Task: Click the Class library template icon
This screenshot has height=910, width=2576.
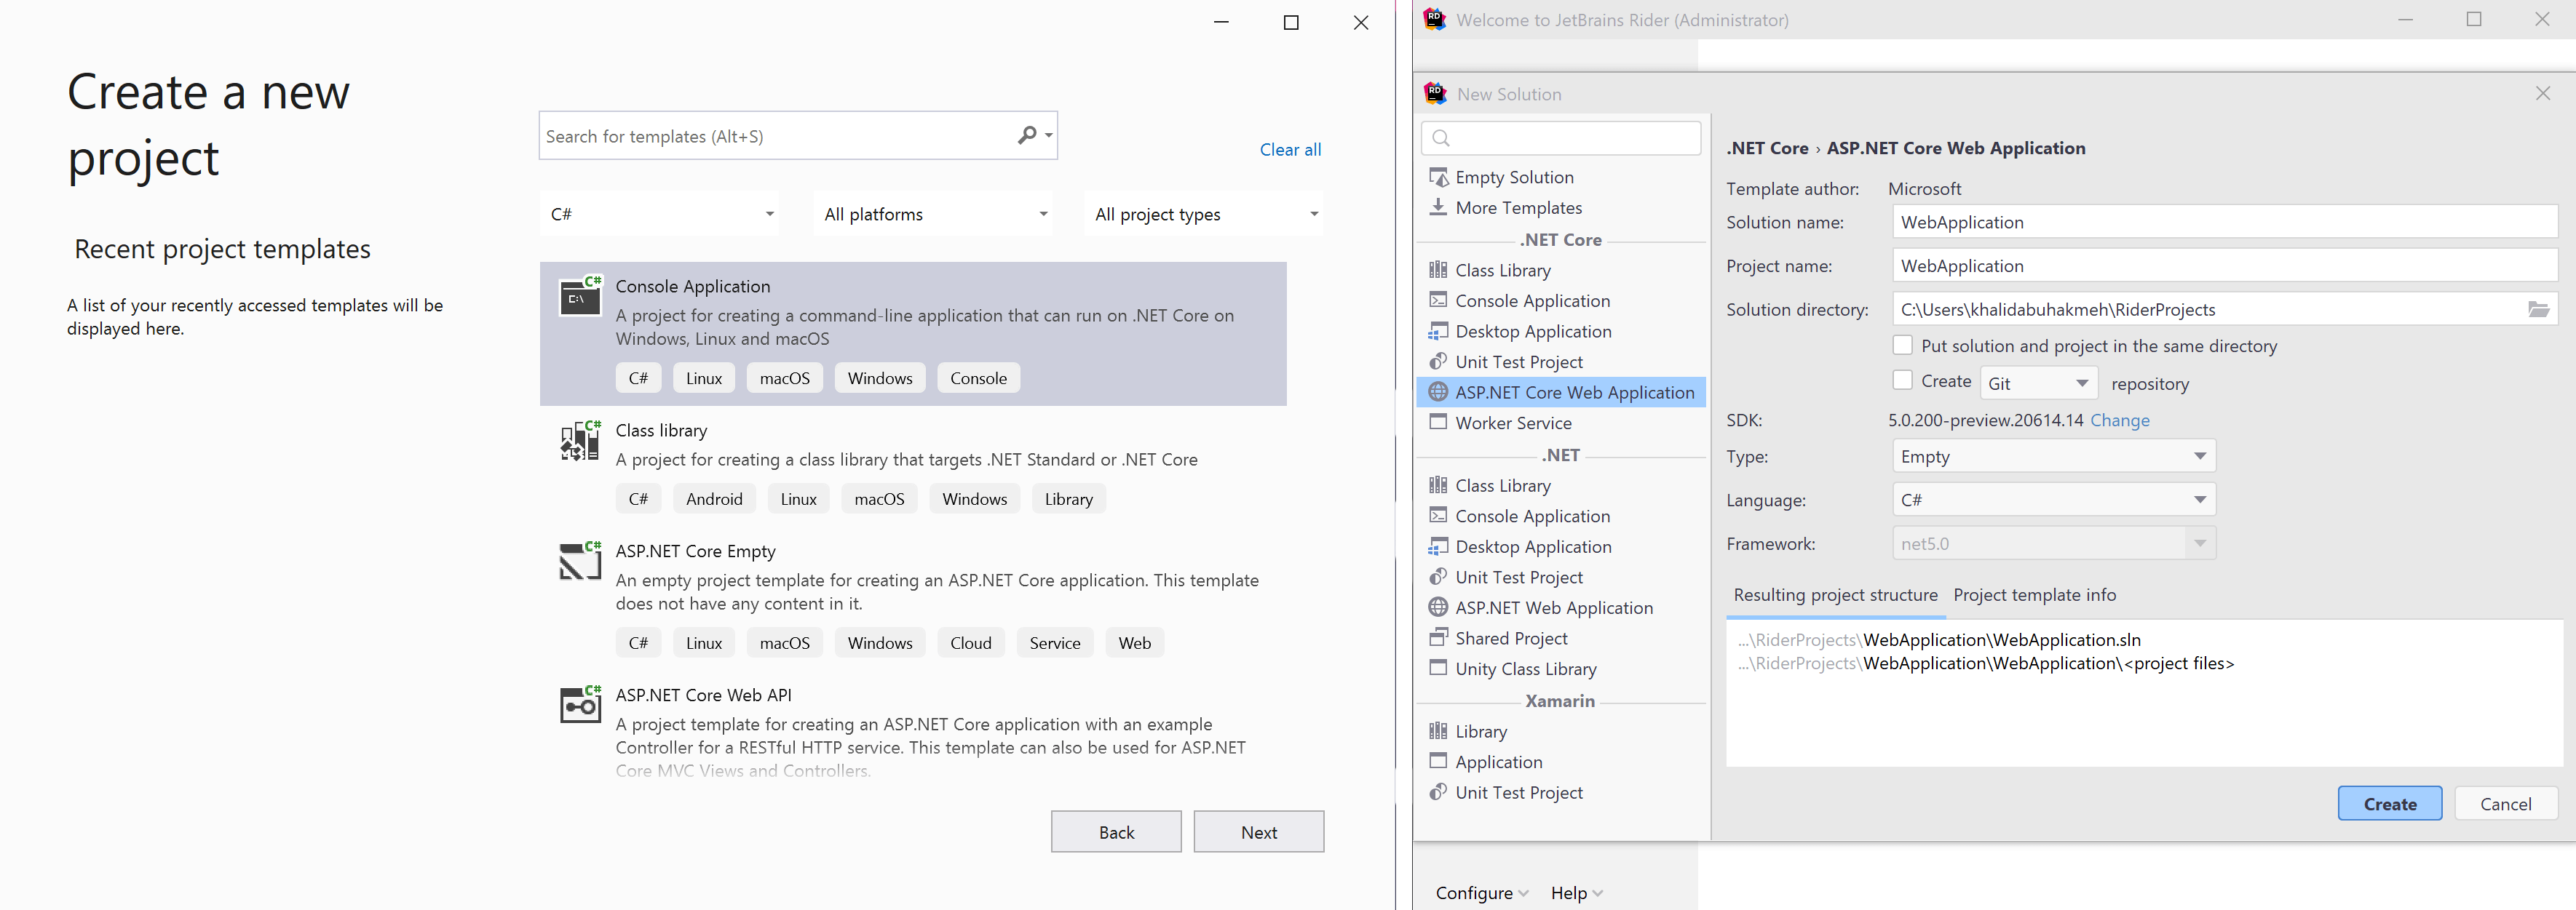Action: coord(580,441)
